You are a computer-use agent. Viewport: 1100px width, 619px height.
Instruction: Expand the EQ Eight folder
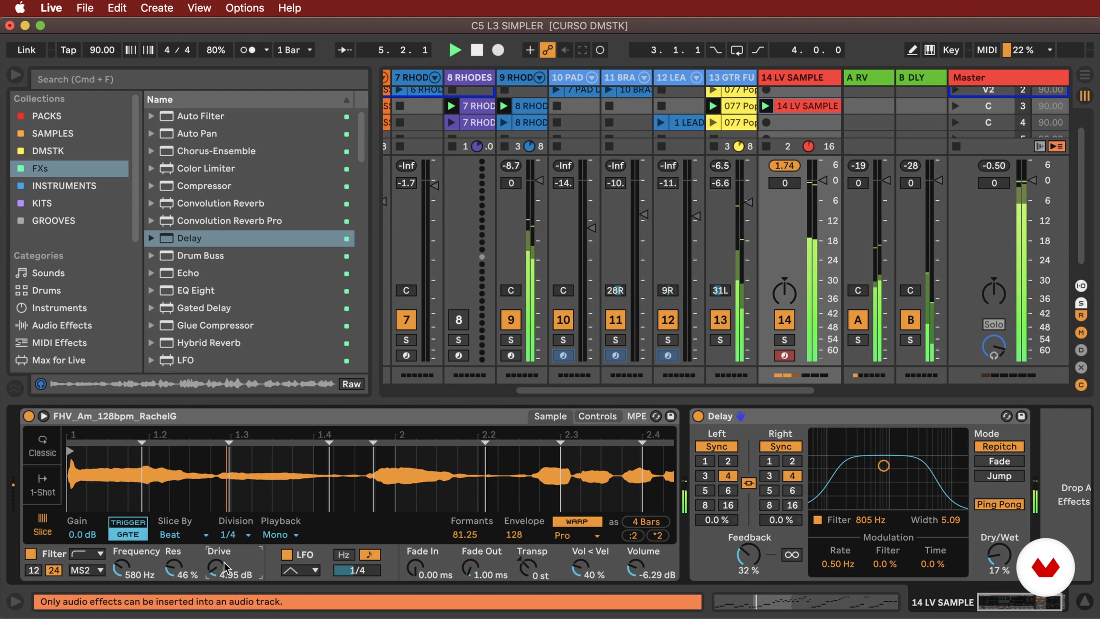[151, 291]
